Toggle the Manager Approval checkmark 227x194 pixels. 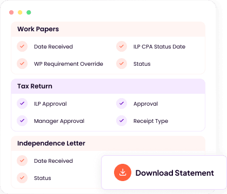[22, 121]
